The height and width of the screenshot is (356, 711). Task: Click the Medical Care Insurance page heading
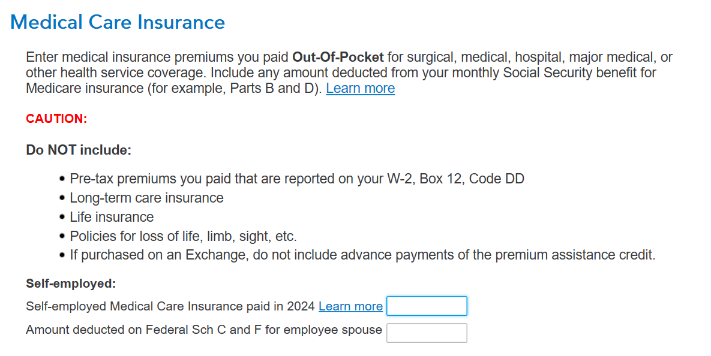coord(118,22)
